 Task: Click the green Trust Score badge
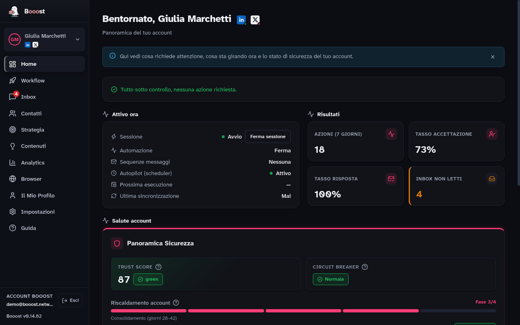tap(148, 279)
